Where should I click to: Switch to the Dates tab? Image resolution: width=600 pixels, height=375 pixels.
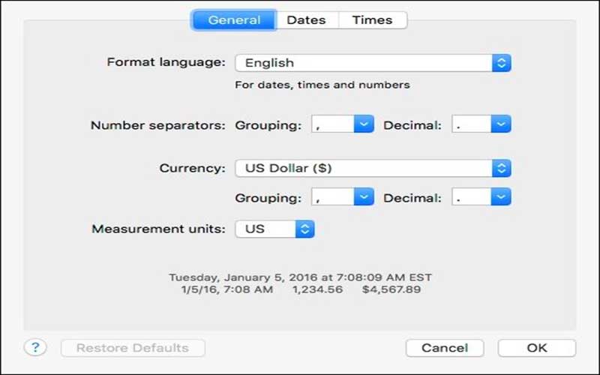click(x=306, y=20)
